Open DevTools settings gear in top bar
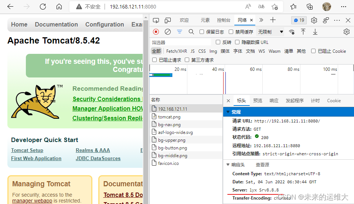 click(314, 20)
